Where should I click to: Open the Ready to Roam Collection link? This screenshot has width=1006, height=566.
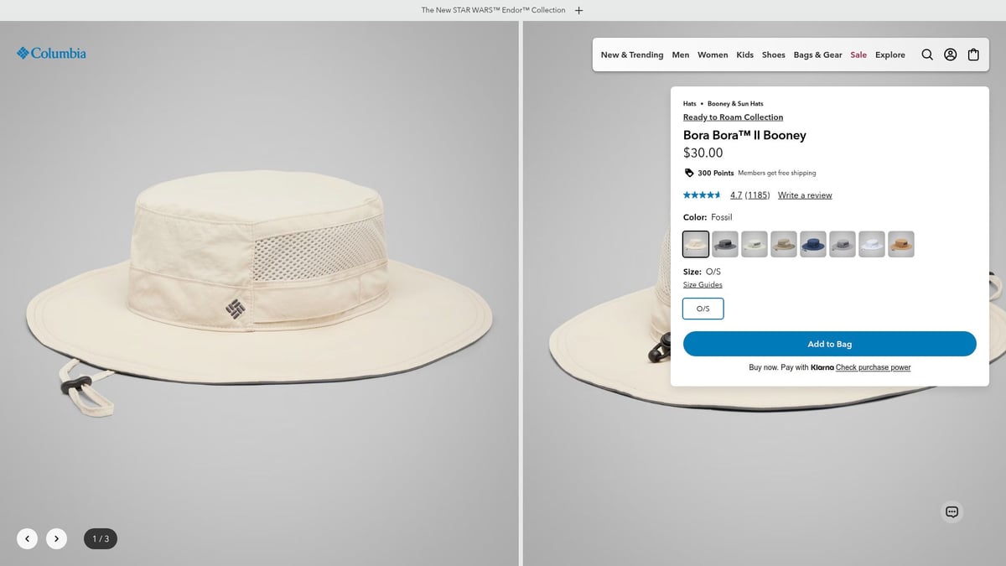pos(733,117)
